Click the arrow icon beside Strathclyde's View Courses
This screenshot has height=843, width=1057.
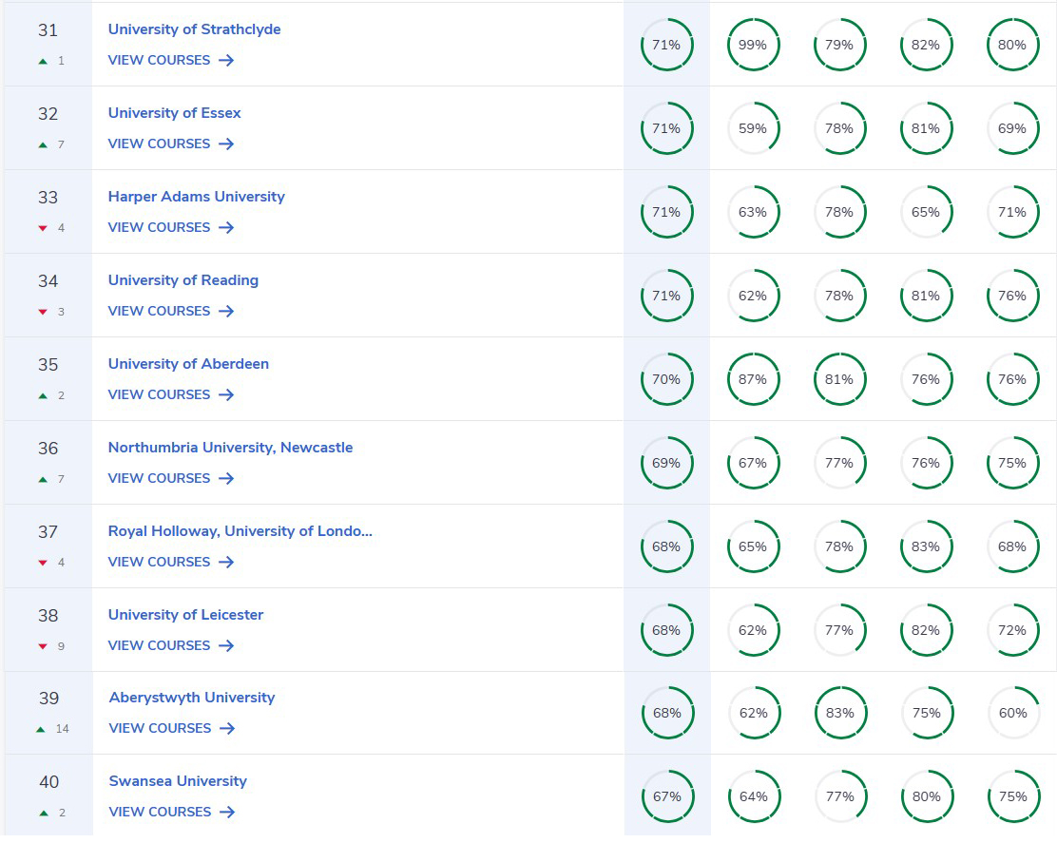coord(225,61)
